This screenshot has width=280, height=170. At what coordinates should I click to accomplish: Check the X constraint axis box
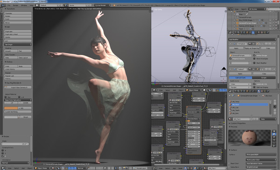[3, 150]
